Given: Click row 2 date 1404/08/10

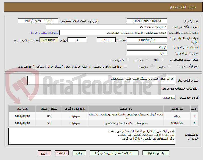Looking at the screenshot, I should pos(22,123).
